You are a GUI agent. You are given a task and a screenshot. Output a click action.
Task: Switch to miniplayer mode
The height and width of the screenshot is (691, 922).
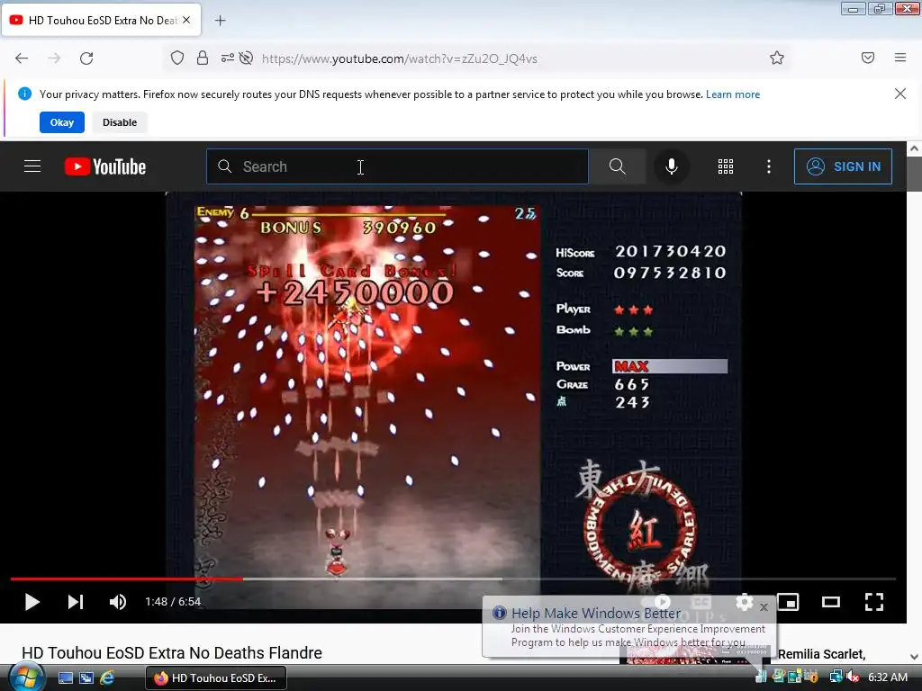pyautogui.click(x=788, y=602)
